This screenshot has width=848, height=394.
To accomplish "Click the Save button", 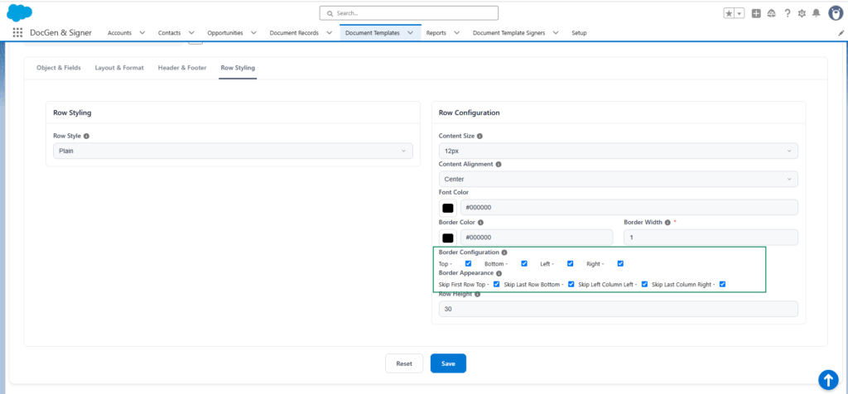I will (448, 363).
